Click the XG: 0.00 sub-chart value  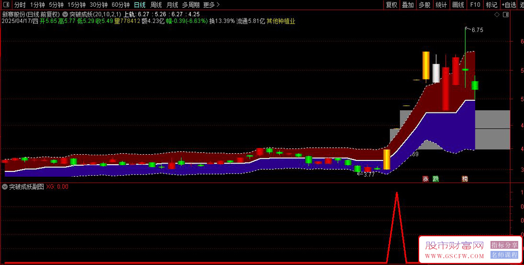(x=57, y=187)
